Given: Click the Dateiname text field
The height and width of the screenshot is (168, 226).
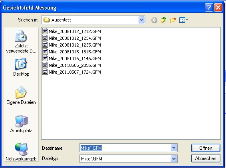Looking at the screenshot, I should click(125, 148).
